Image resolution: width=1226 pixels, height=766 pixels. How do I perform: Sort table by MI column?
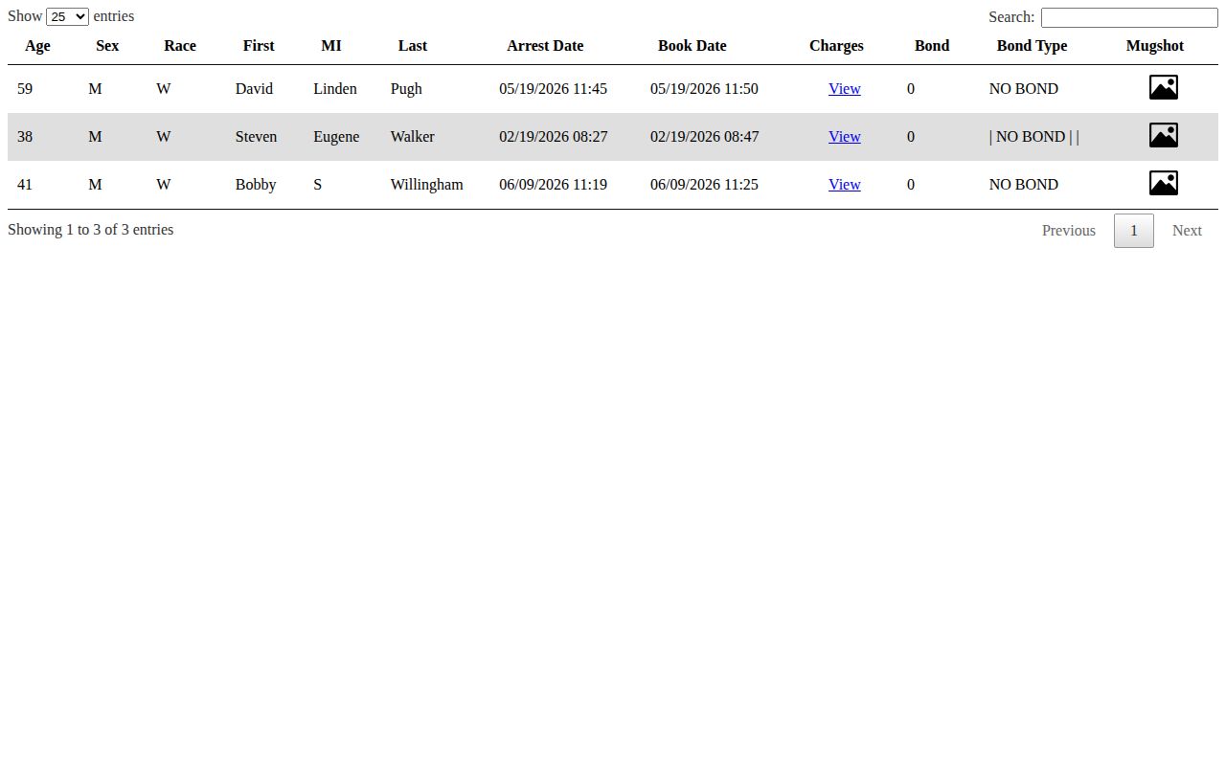tap(331, 46)
